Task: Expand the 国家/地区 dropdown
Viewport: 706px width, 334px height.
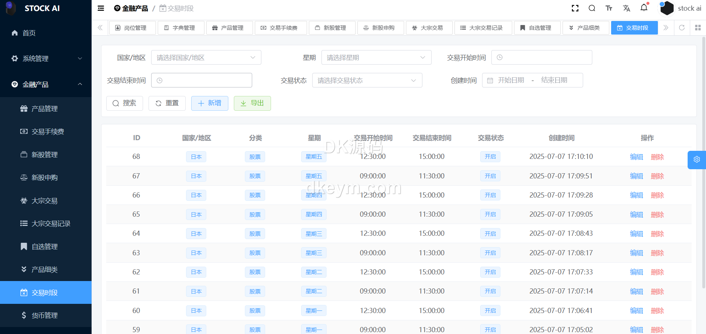Action: [206, 57]
